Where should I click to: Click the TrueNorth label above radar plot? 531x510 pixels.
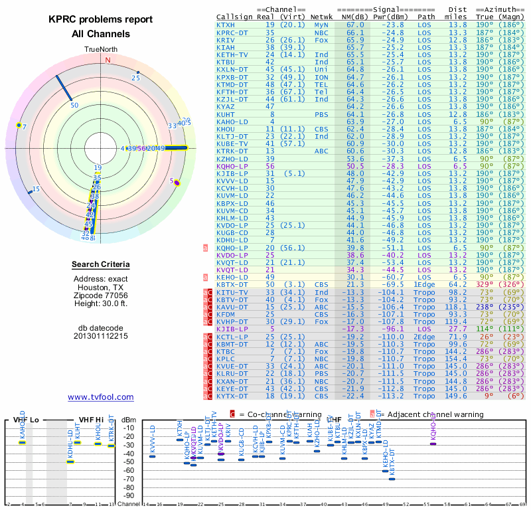pos(101,50)
